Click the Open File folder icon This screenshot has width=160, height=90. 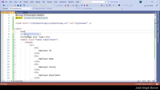[15, 5]
